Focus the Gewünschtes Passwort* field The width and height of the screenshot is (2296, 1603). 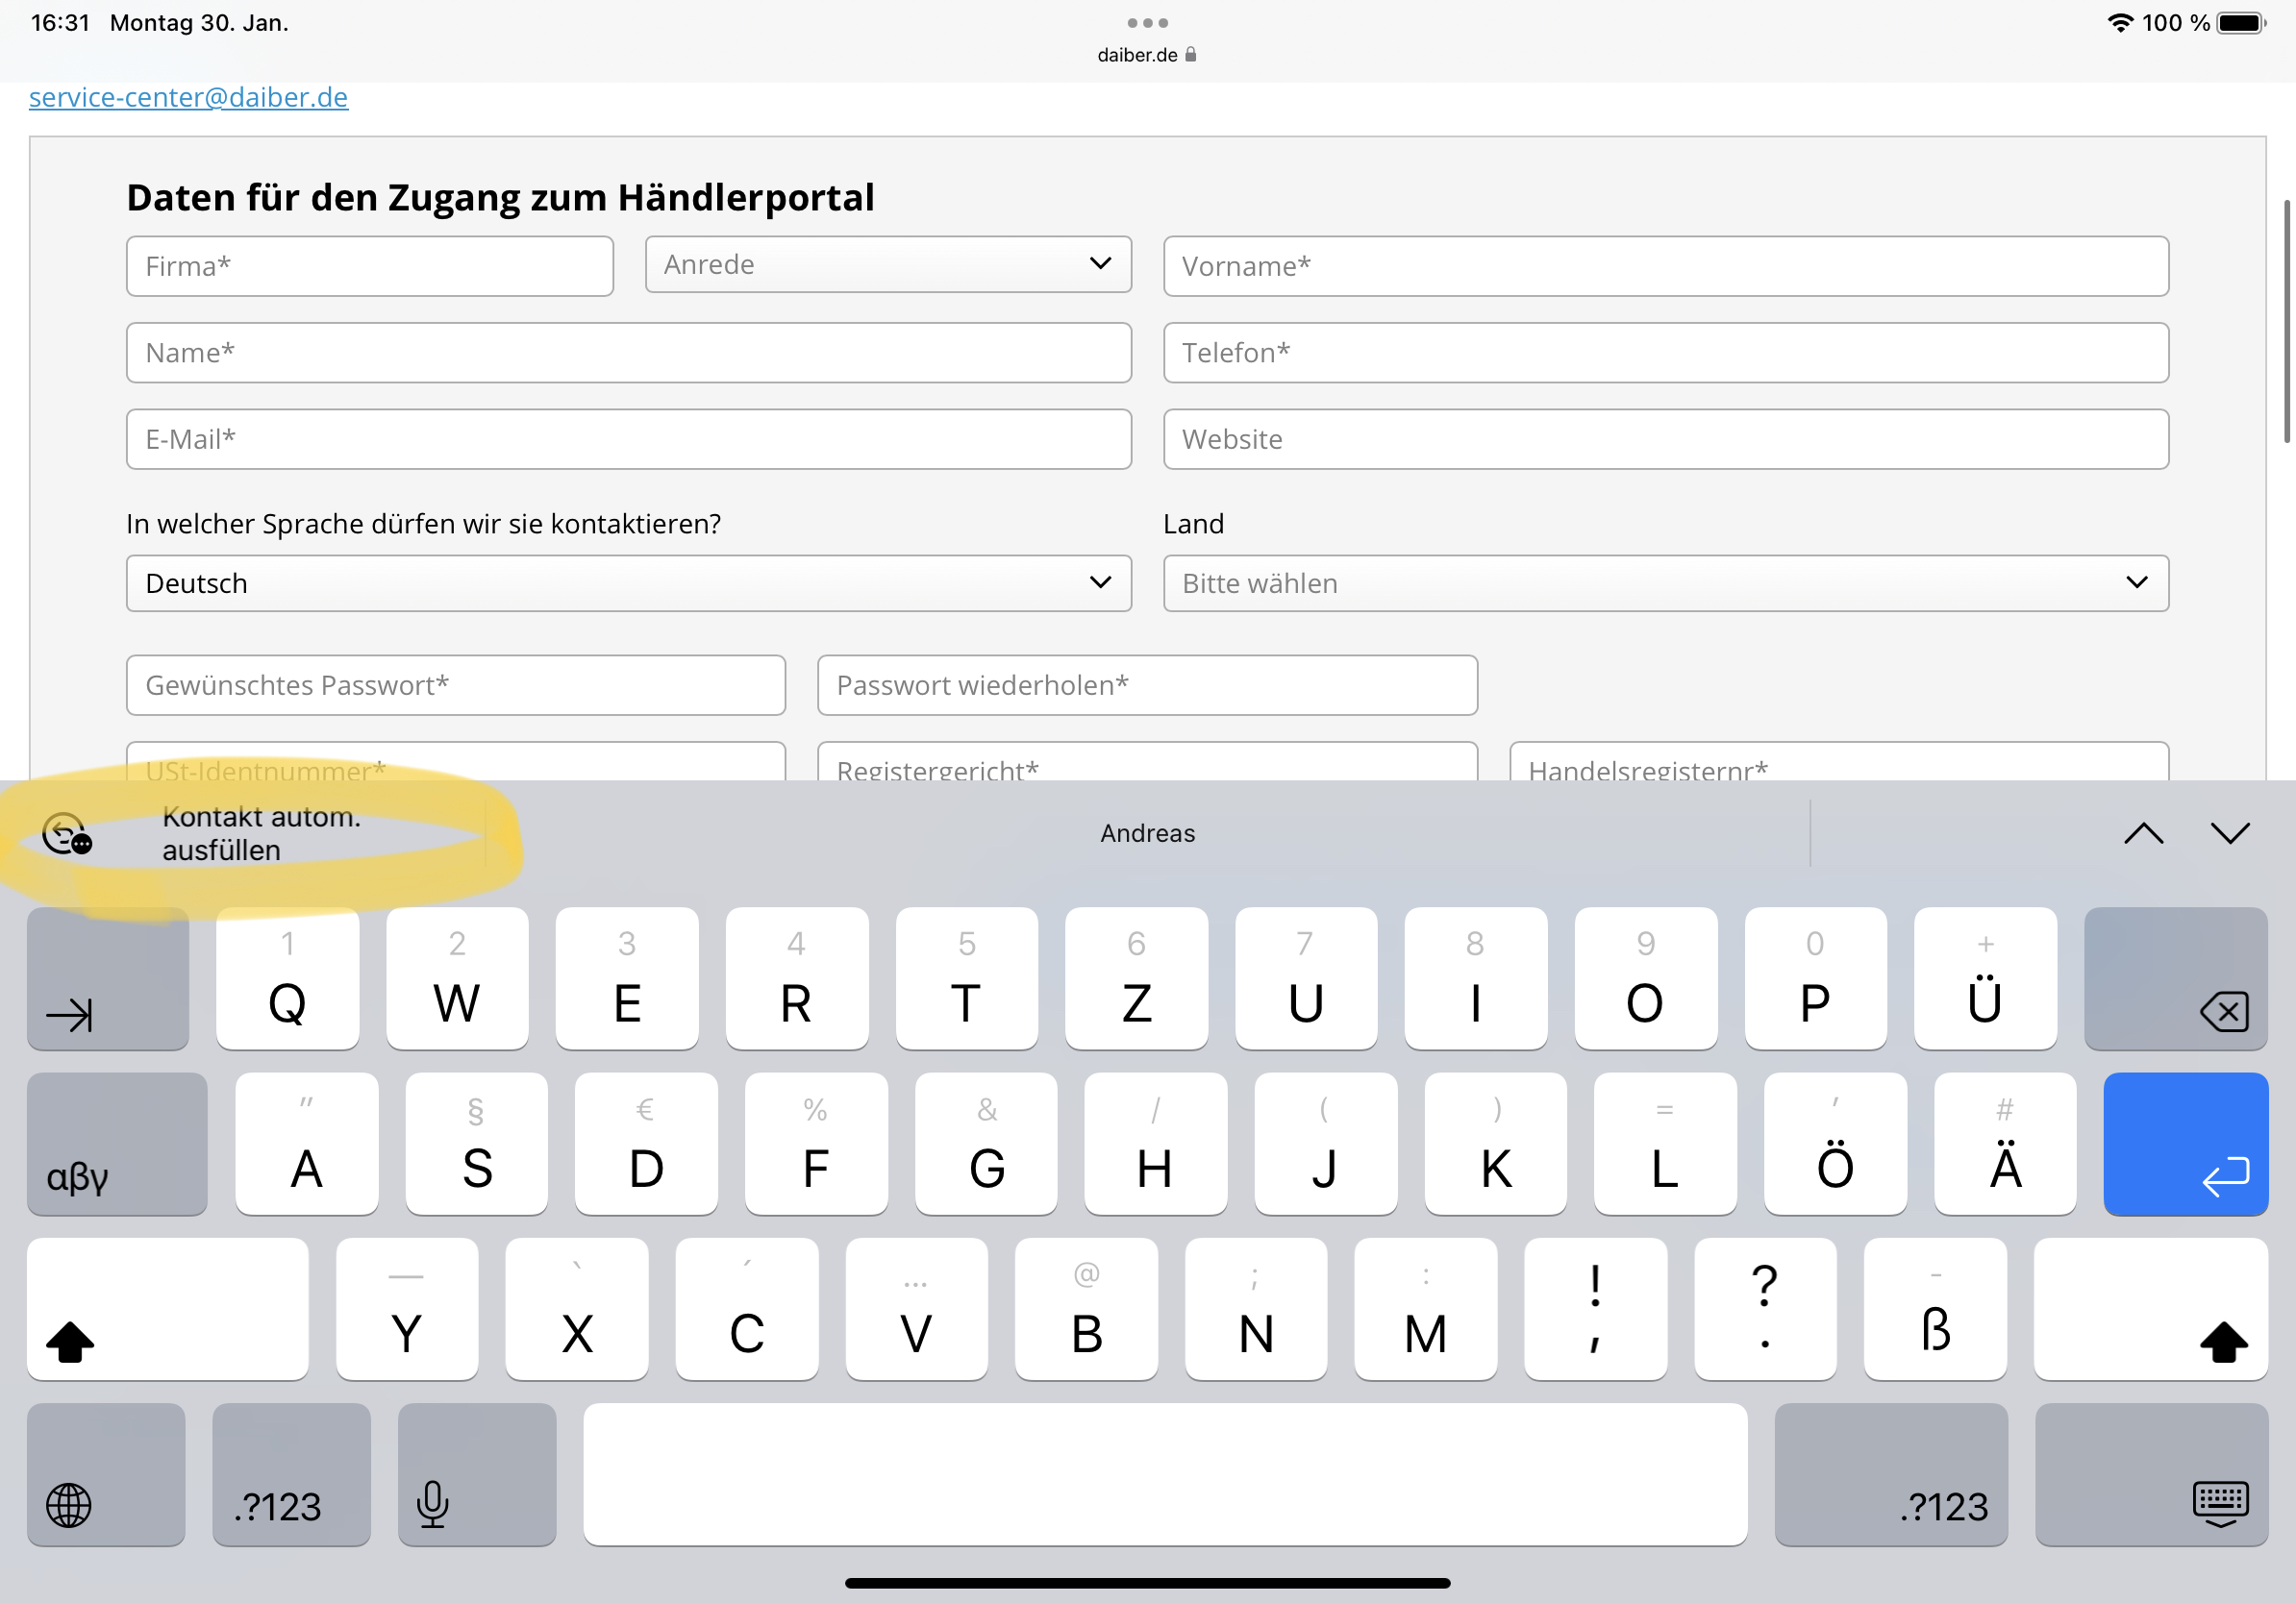456,685
